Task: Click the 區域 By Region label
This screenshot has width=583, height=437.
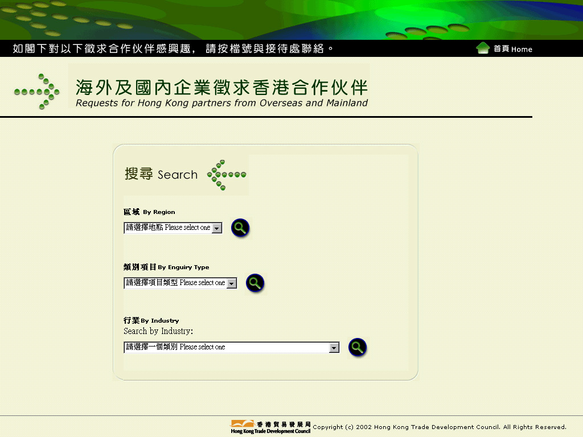Action: click(x=149, y=212)
